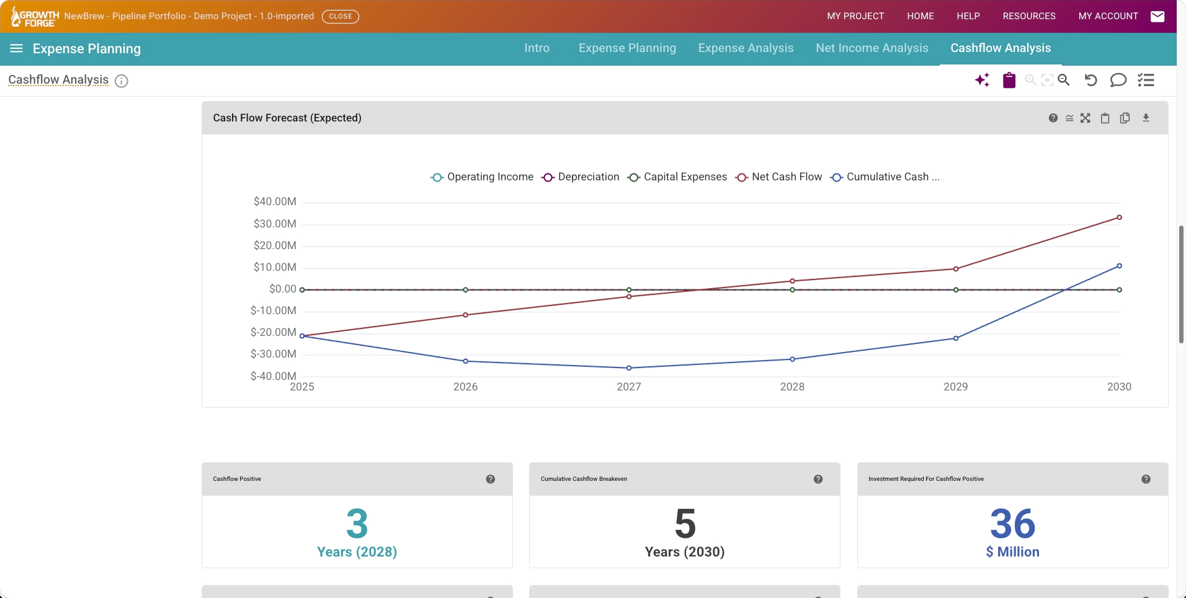Switch to the Expense Analysis tab
1186x598 pixels.
click(746, 48)
